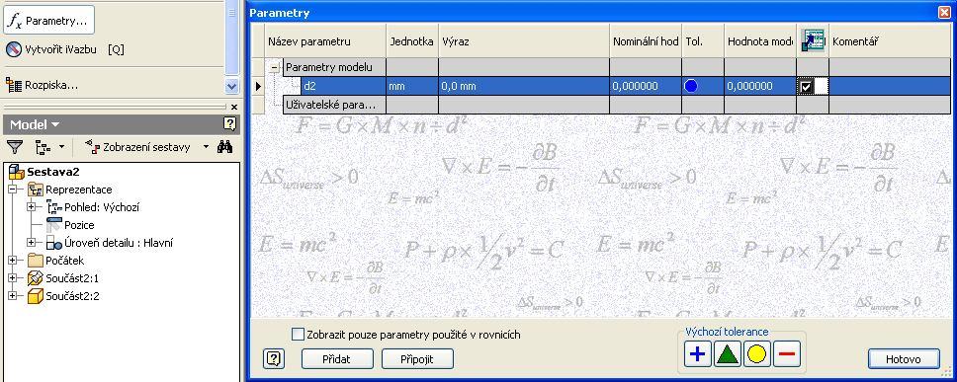Viewport: 957px width, 382px height.
Task: Click the Přidat button
Action: point(337,359)
